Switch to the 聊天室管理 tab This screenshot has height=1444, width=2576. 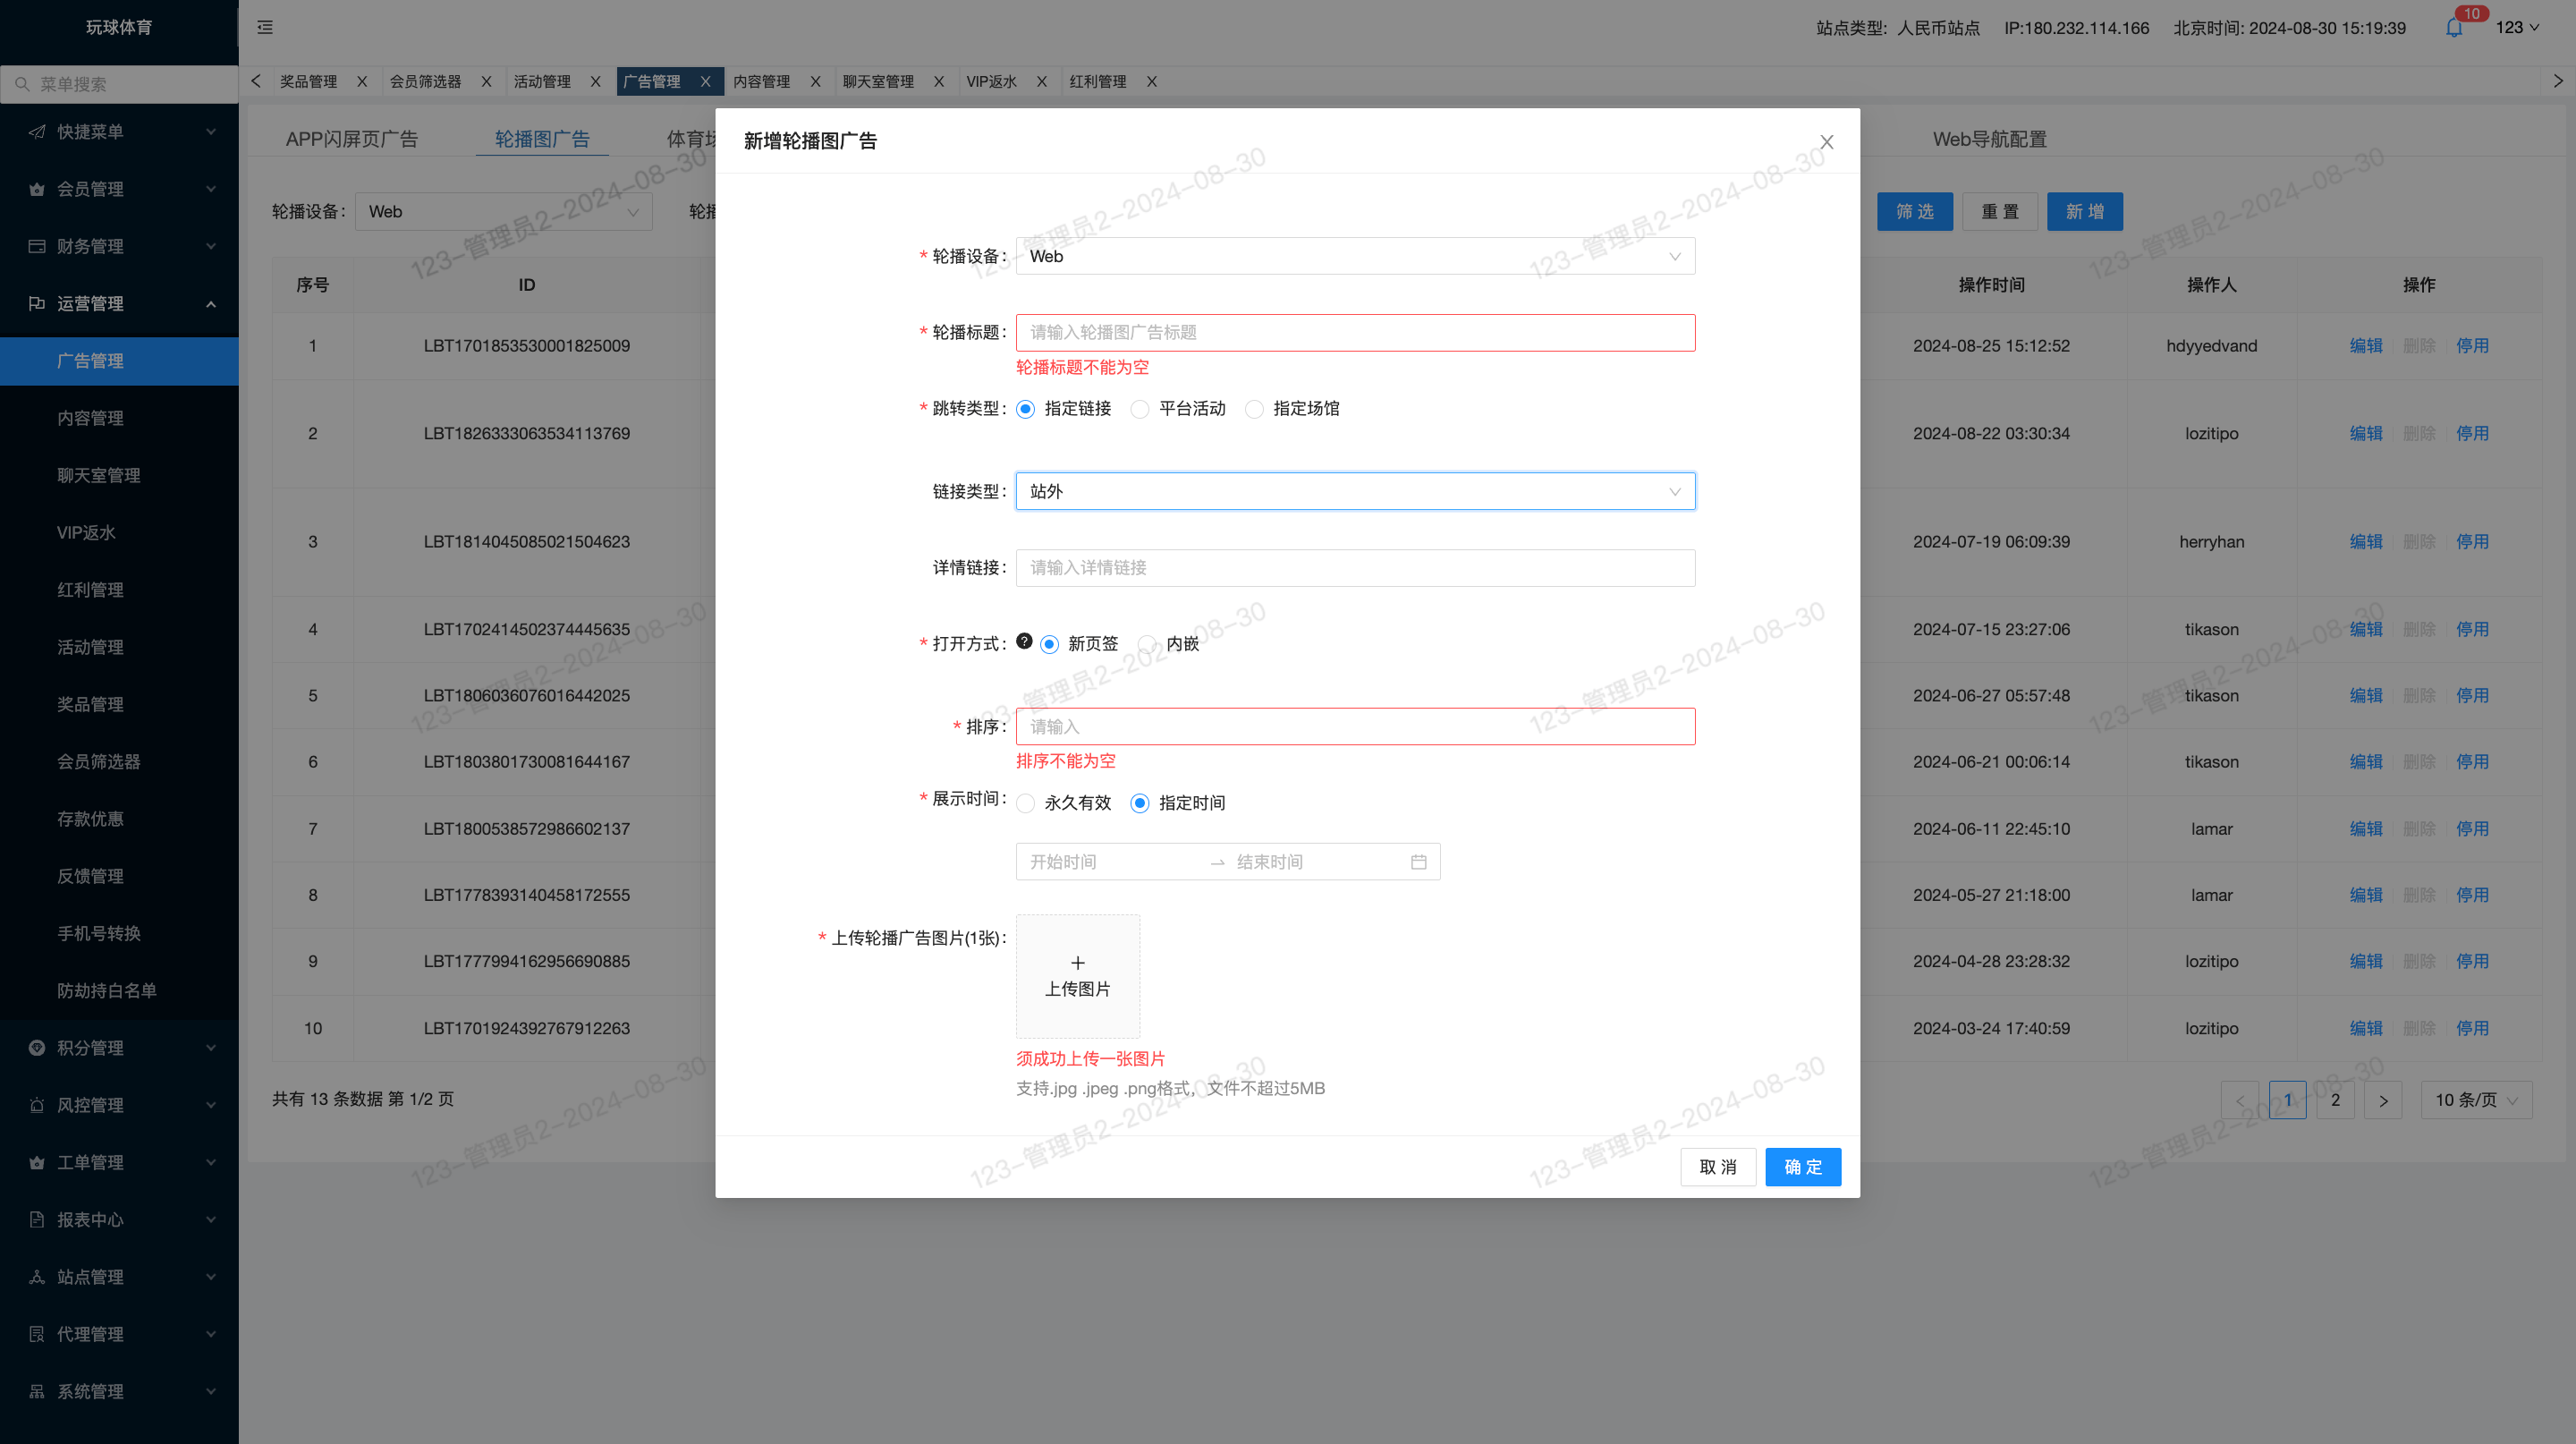pyautogui.click(x=878, y=82)
